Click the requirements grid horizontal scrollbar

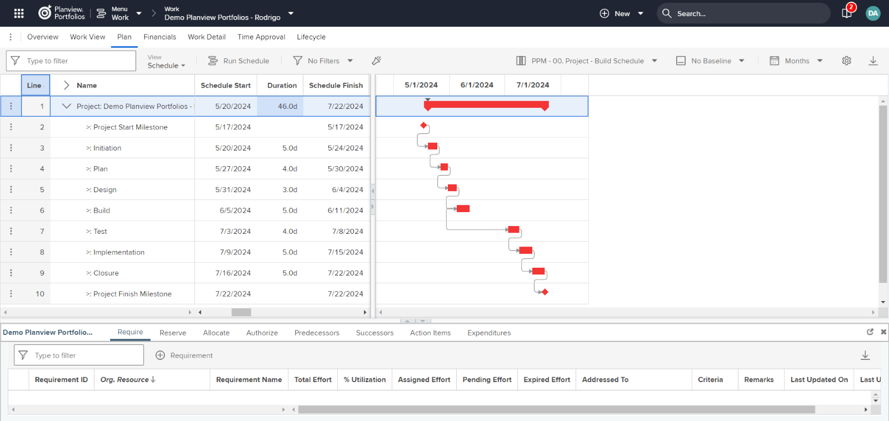pos(556,409)
